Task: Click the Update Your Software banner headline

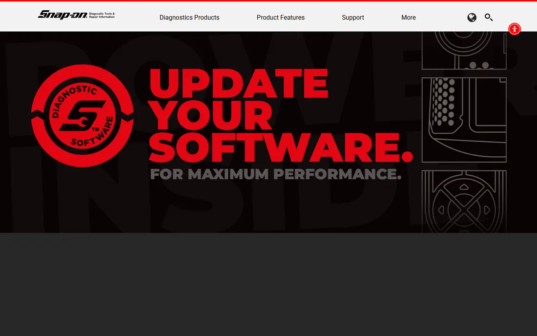Action: pos(281,116)
